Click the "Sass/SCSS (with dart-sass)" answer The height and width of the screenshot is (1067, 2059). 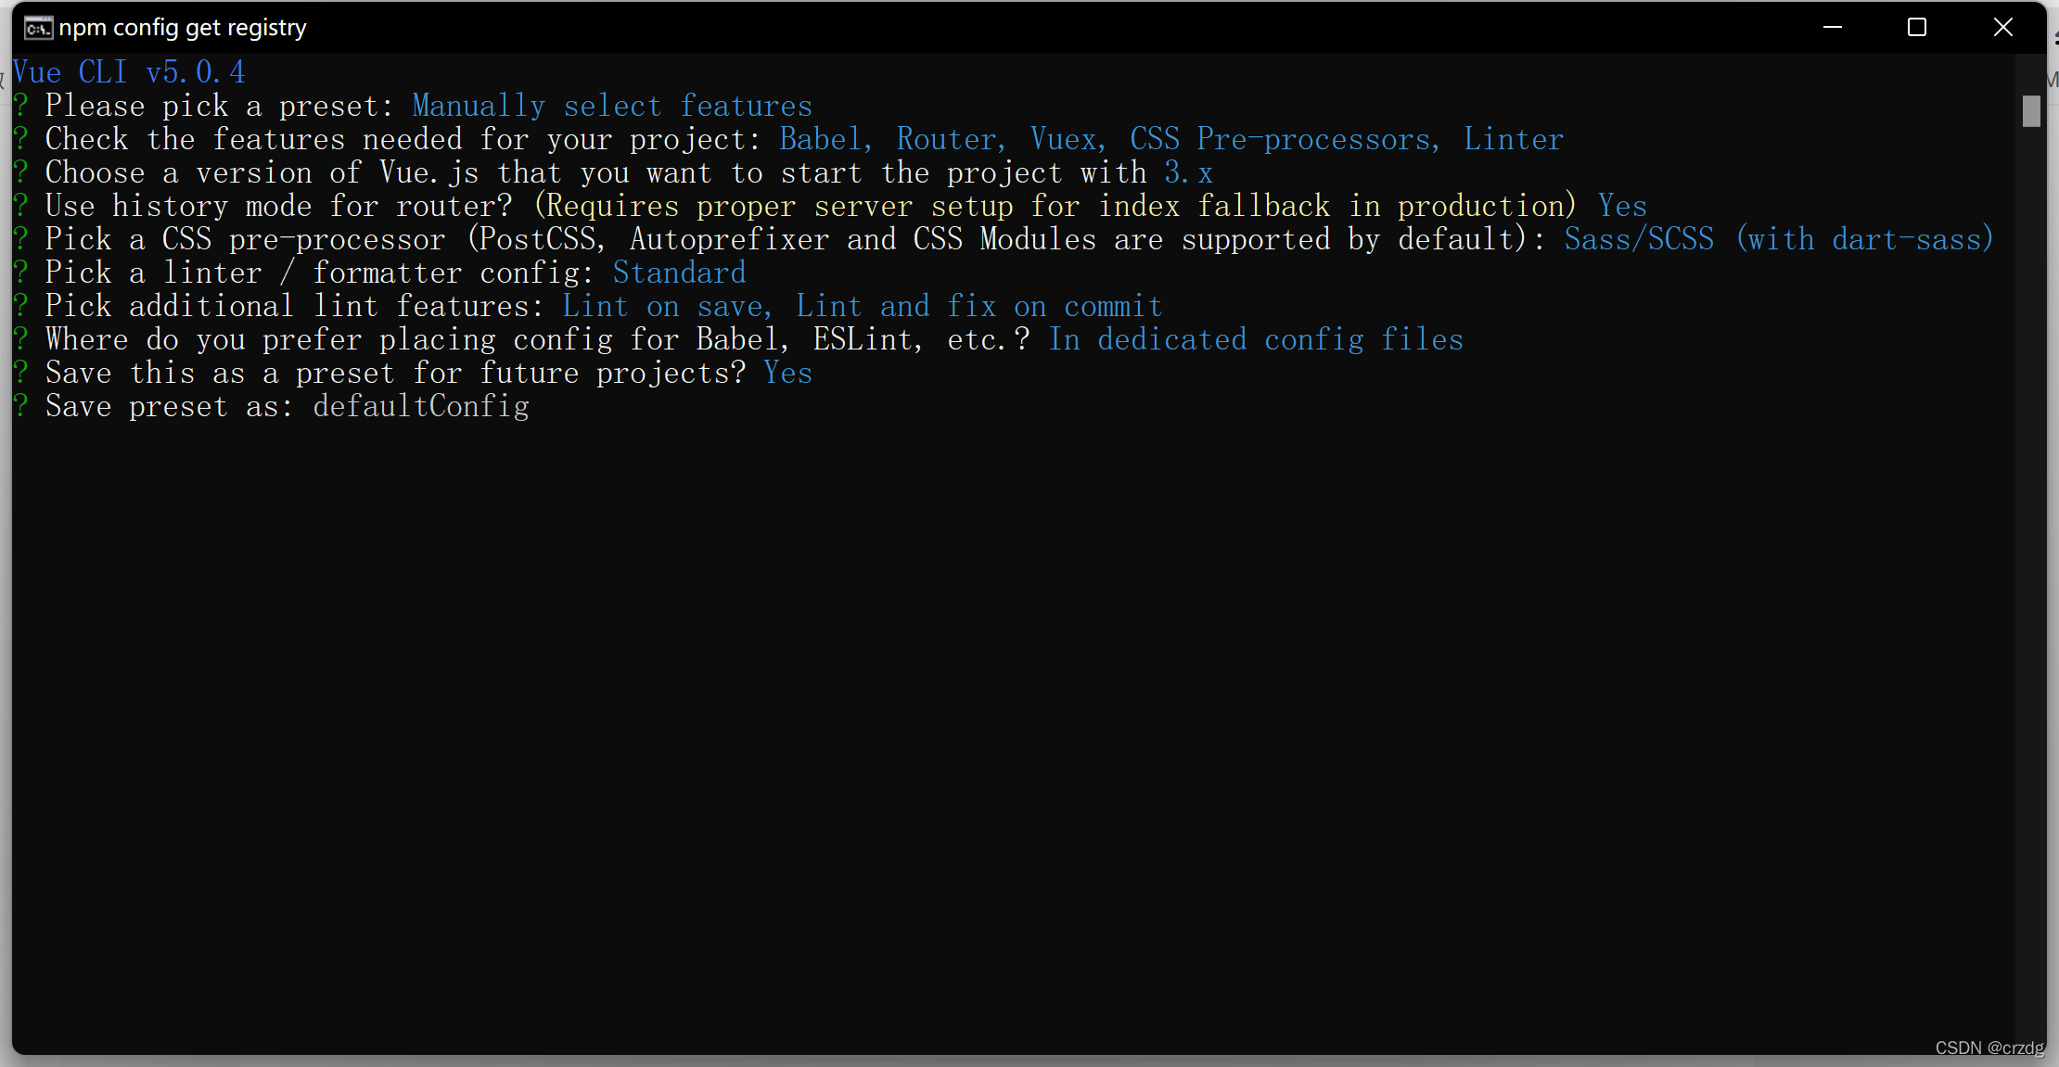click(x=1778, y=238)
